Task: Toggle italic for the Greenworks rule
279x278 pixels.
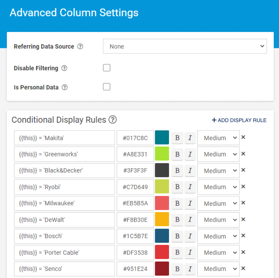Action: pos(190,154)
